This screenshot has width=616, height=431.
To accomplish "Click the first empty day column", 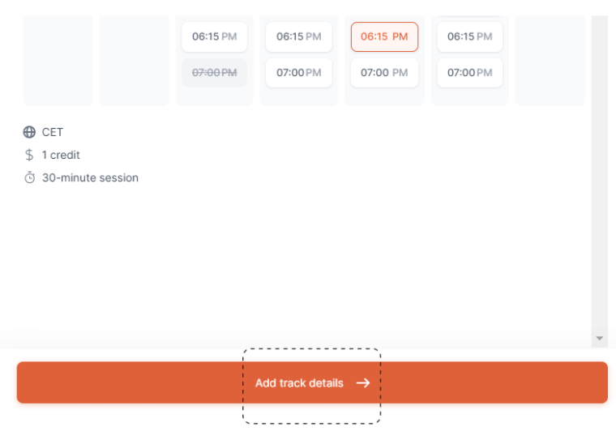I will pyautogui.click(x=58, y=61).
